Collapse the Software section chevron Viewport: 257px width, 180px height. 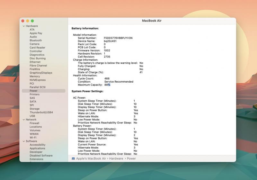(24, 141)
